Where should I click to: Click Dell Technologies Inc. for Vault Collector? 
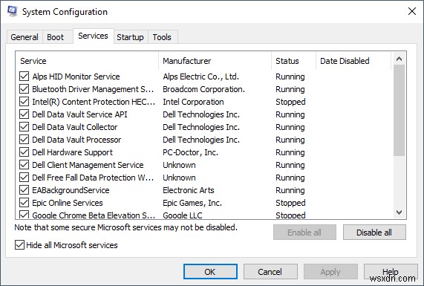click(x=201, y=127)
